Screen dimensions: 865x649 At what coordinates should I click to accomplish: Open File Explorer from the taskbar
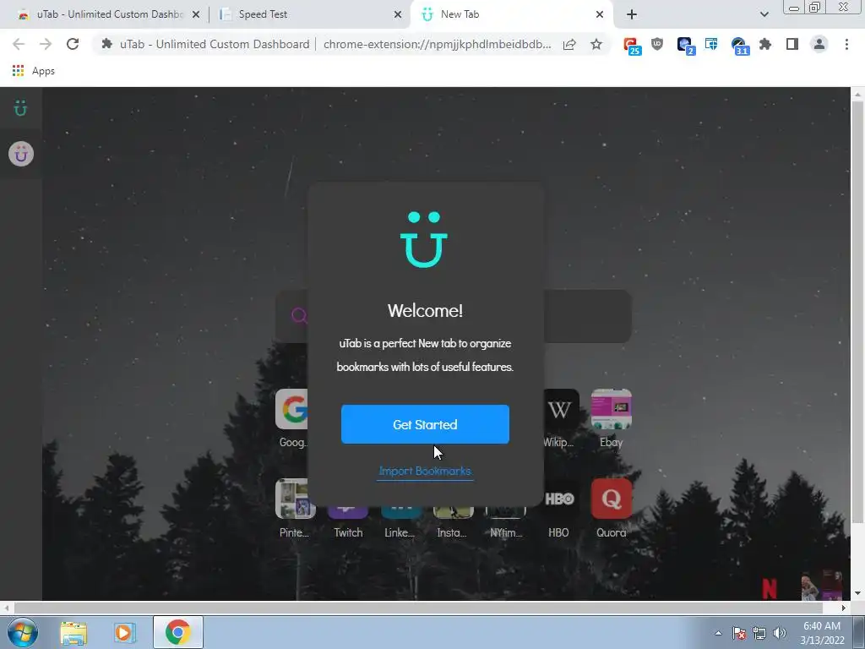tap(73, 632)
